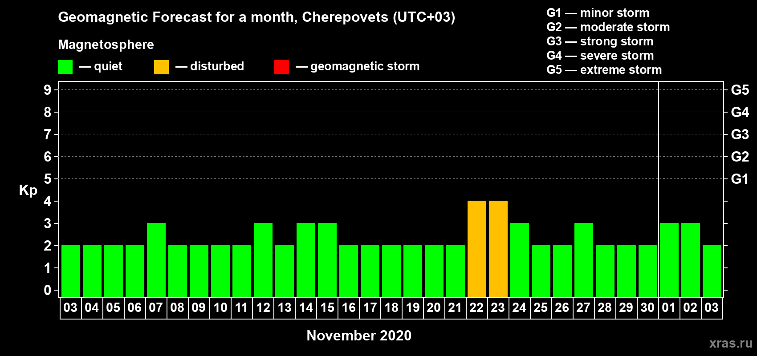Screen dimensions: 757x356
Task: Click the 'November 2020' month label
Action: coord(359,336)
